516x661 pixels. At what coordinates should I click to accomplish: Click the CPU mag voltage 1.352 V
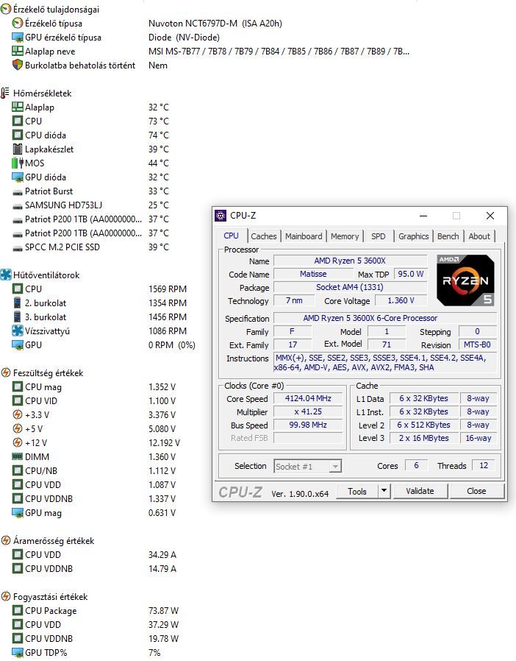tap(162, 387)
